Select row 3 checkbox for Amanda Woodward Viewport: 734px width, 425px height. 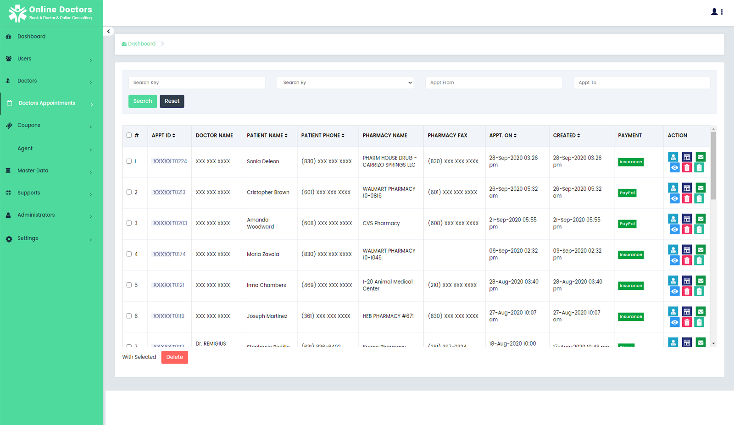(x=129, y=223)
